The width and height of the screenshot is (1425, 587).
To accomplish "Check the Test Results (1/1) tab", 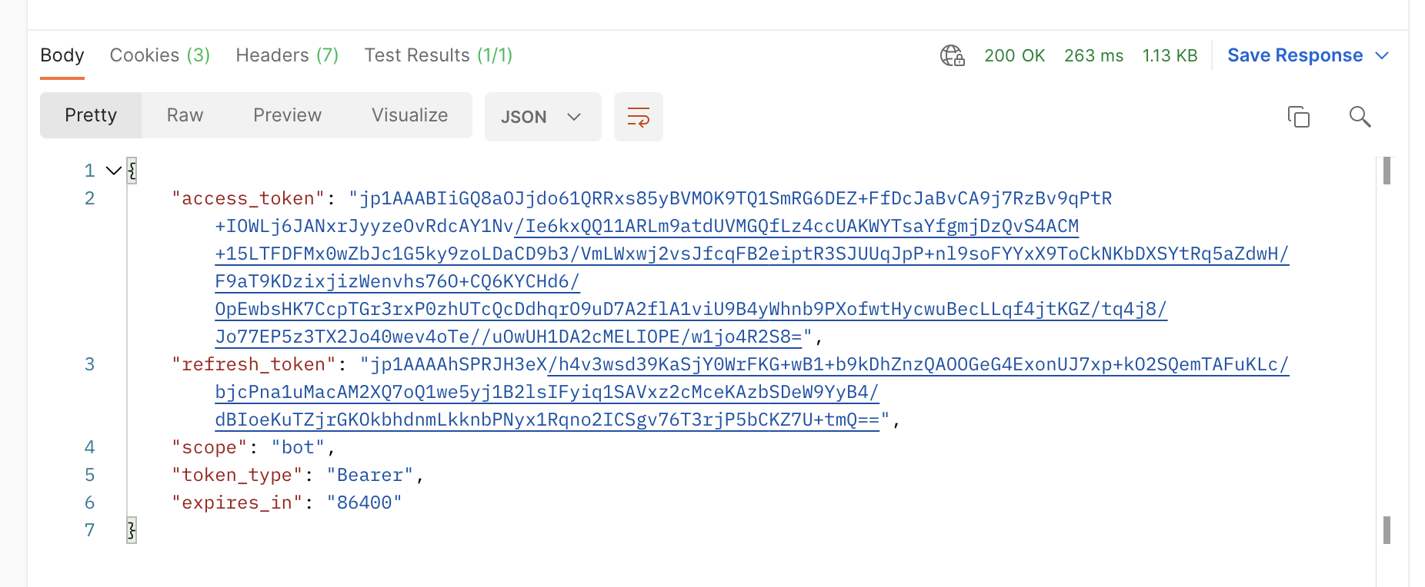I will 438,55.
